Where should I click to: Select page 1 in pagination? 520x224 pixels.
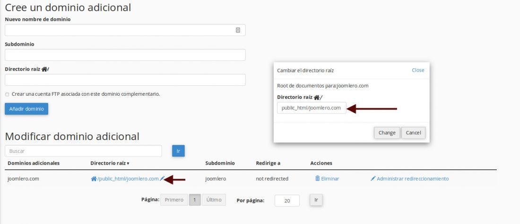pos(195,200)
